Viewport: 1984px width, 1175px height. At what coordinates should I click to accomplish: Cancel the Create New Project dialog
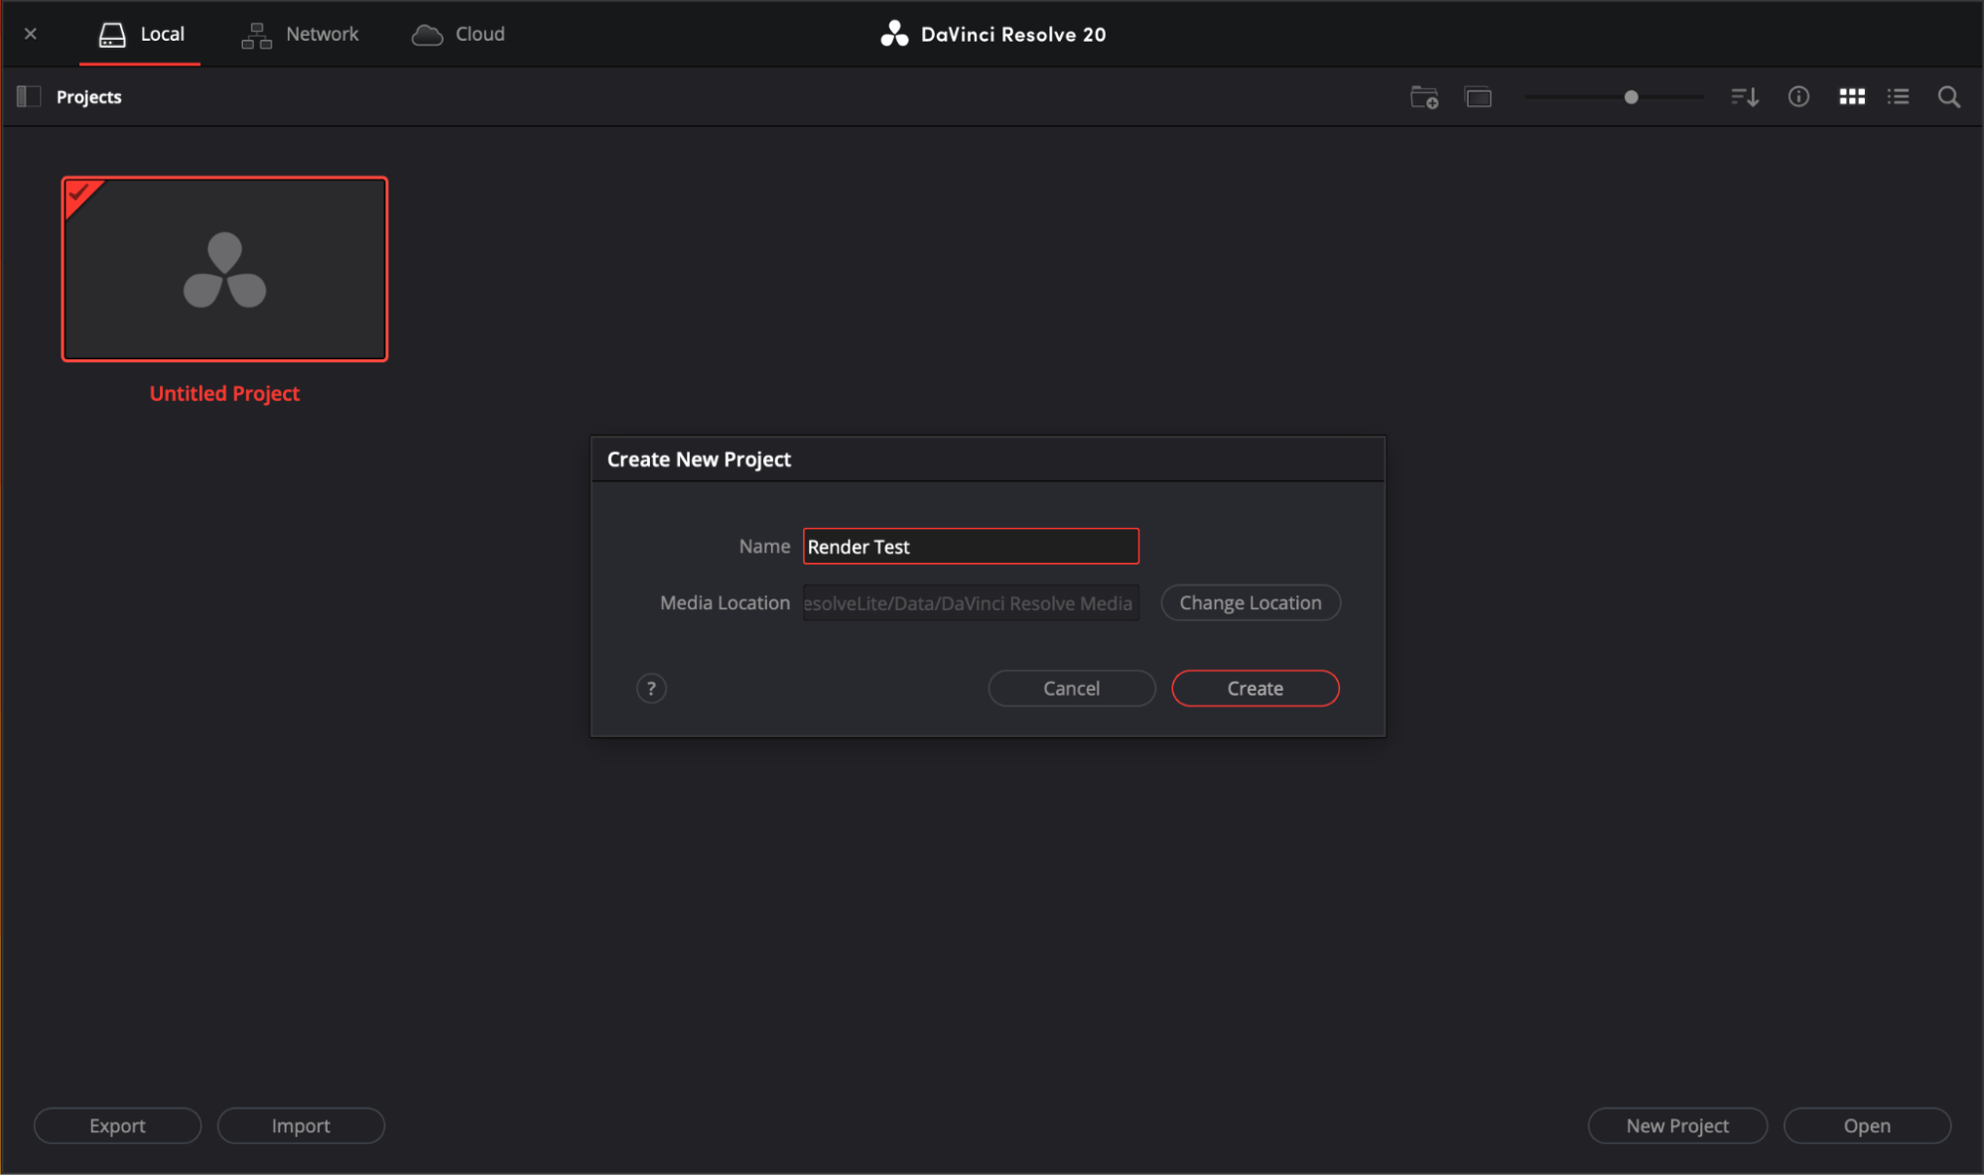coord(1071,688)
